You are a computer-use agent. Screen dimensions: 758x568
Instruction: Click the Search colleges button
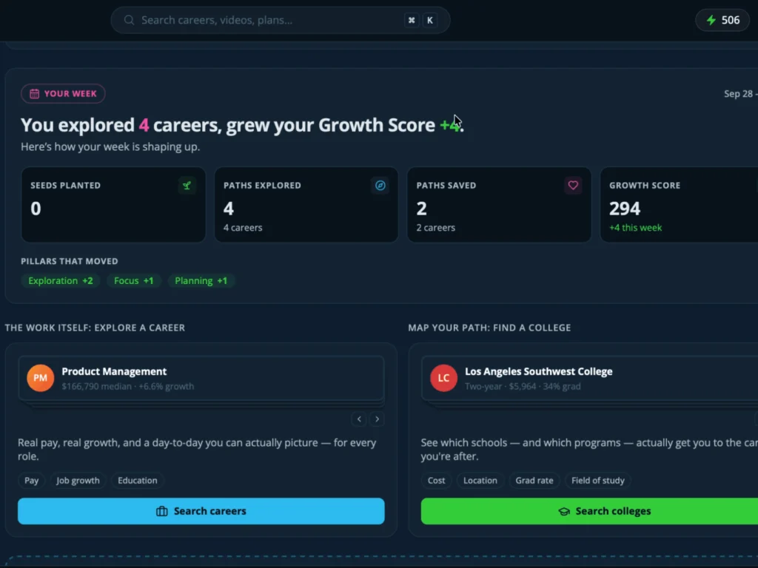click(x=589, y=511)
